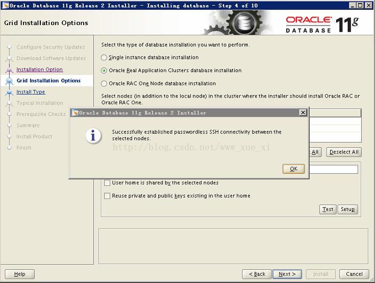Minimize the installer window
375x283 pixels.
coord(352,5)
